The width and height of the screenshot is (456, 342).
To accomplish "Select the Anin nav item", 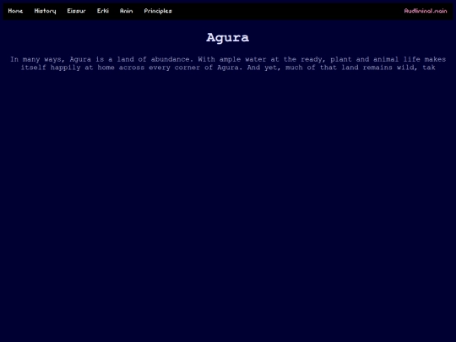I will [126, 11].
